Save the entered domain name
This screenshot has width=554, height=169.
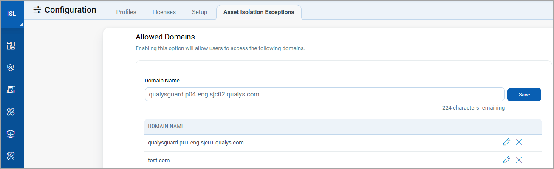pyautogui.click(x=524, y=95)
